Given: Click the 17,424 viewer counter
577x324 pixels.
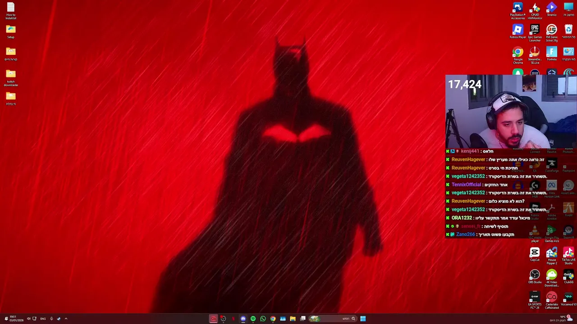Looking at the screenshot, I should pos(464,84).
